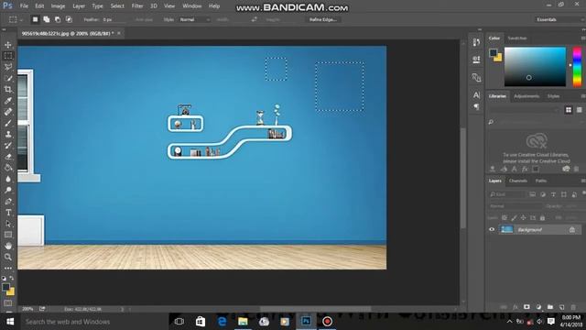Viewport: 586px width, 330px height.
Task: Select the Clone Stamp tool
Action: (8, 135)
